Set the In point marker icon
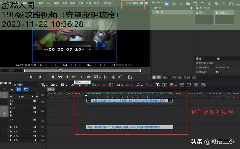This screenshot has height=149, width=240. (x=31, y=77)
